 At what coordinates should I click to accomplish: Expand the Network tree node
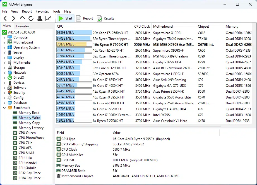[4, 73]
